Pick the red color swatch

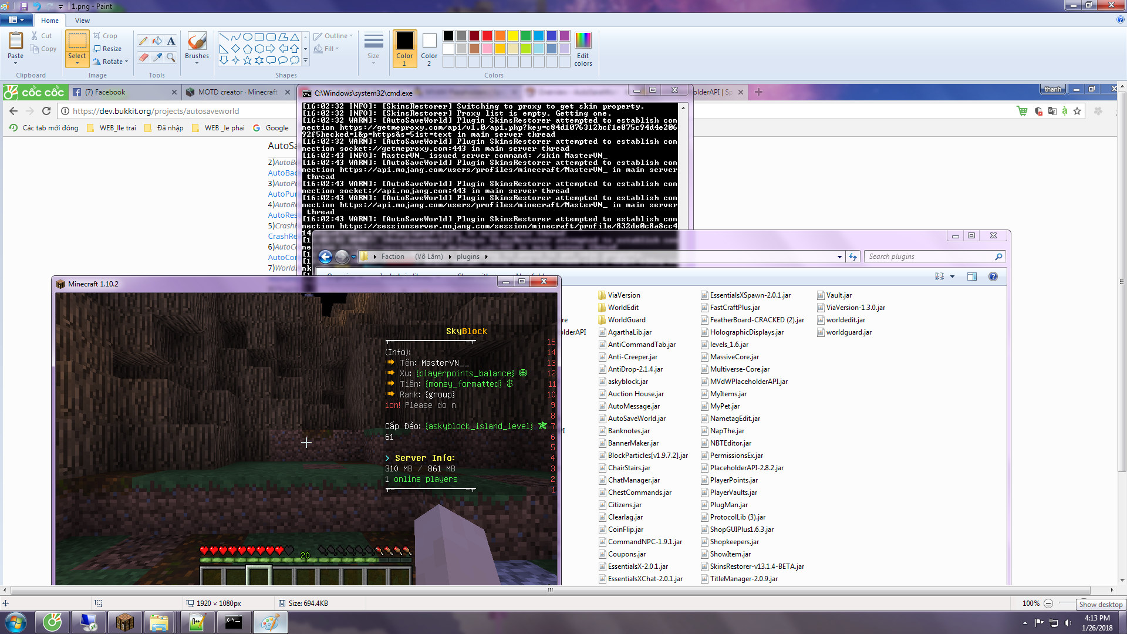point(487,36)
